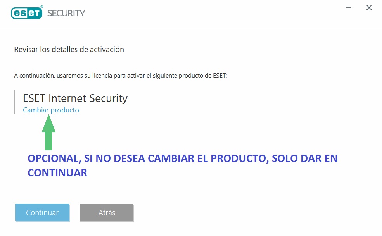Click the ESET logo badge
The height and width of the screenshot is (236, 382).
26,13
